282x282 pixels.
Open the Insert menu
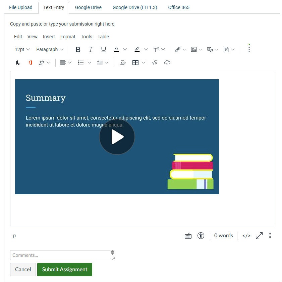(x=49, y=37)
